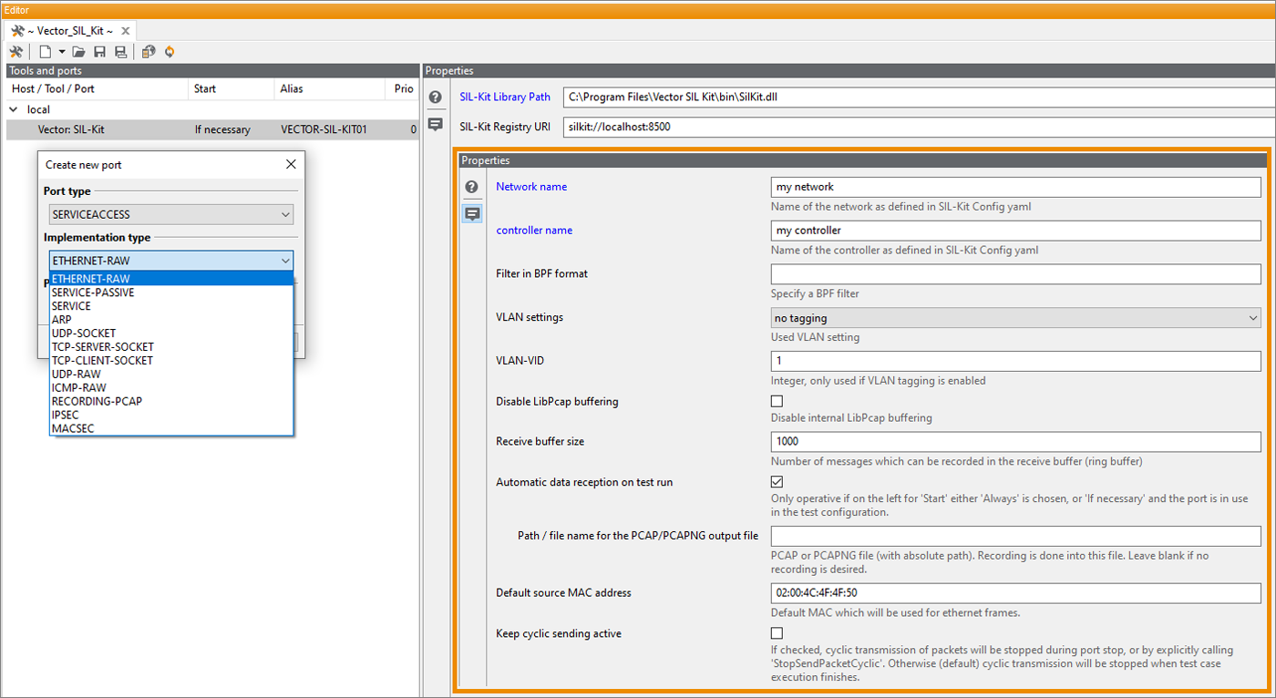Choose SERVICE-PASSIVE implementation type
This screenshot has width=1276, height=698.
[x=171, y=293]
